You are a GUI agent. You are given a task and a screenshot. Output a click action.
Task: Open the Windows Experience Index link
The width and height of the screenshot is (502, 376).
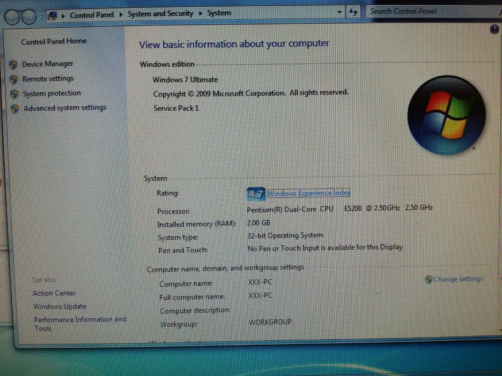(309, 193)
